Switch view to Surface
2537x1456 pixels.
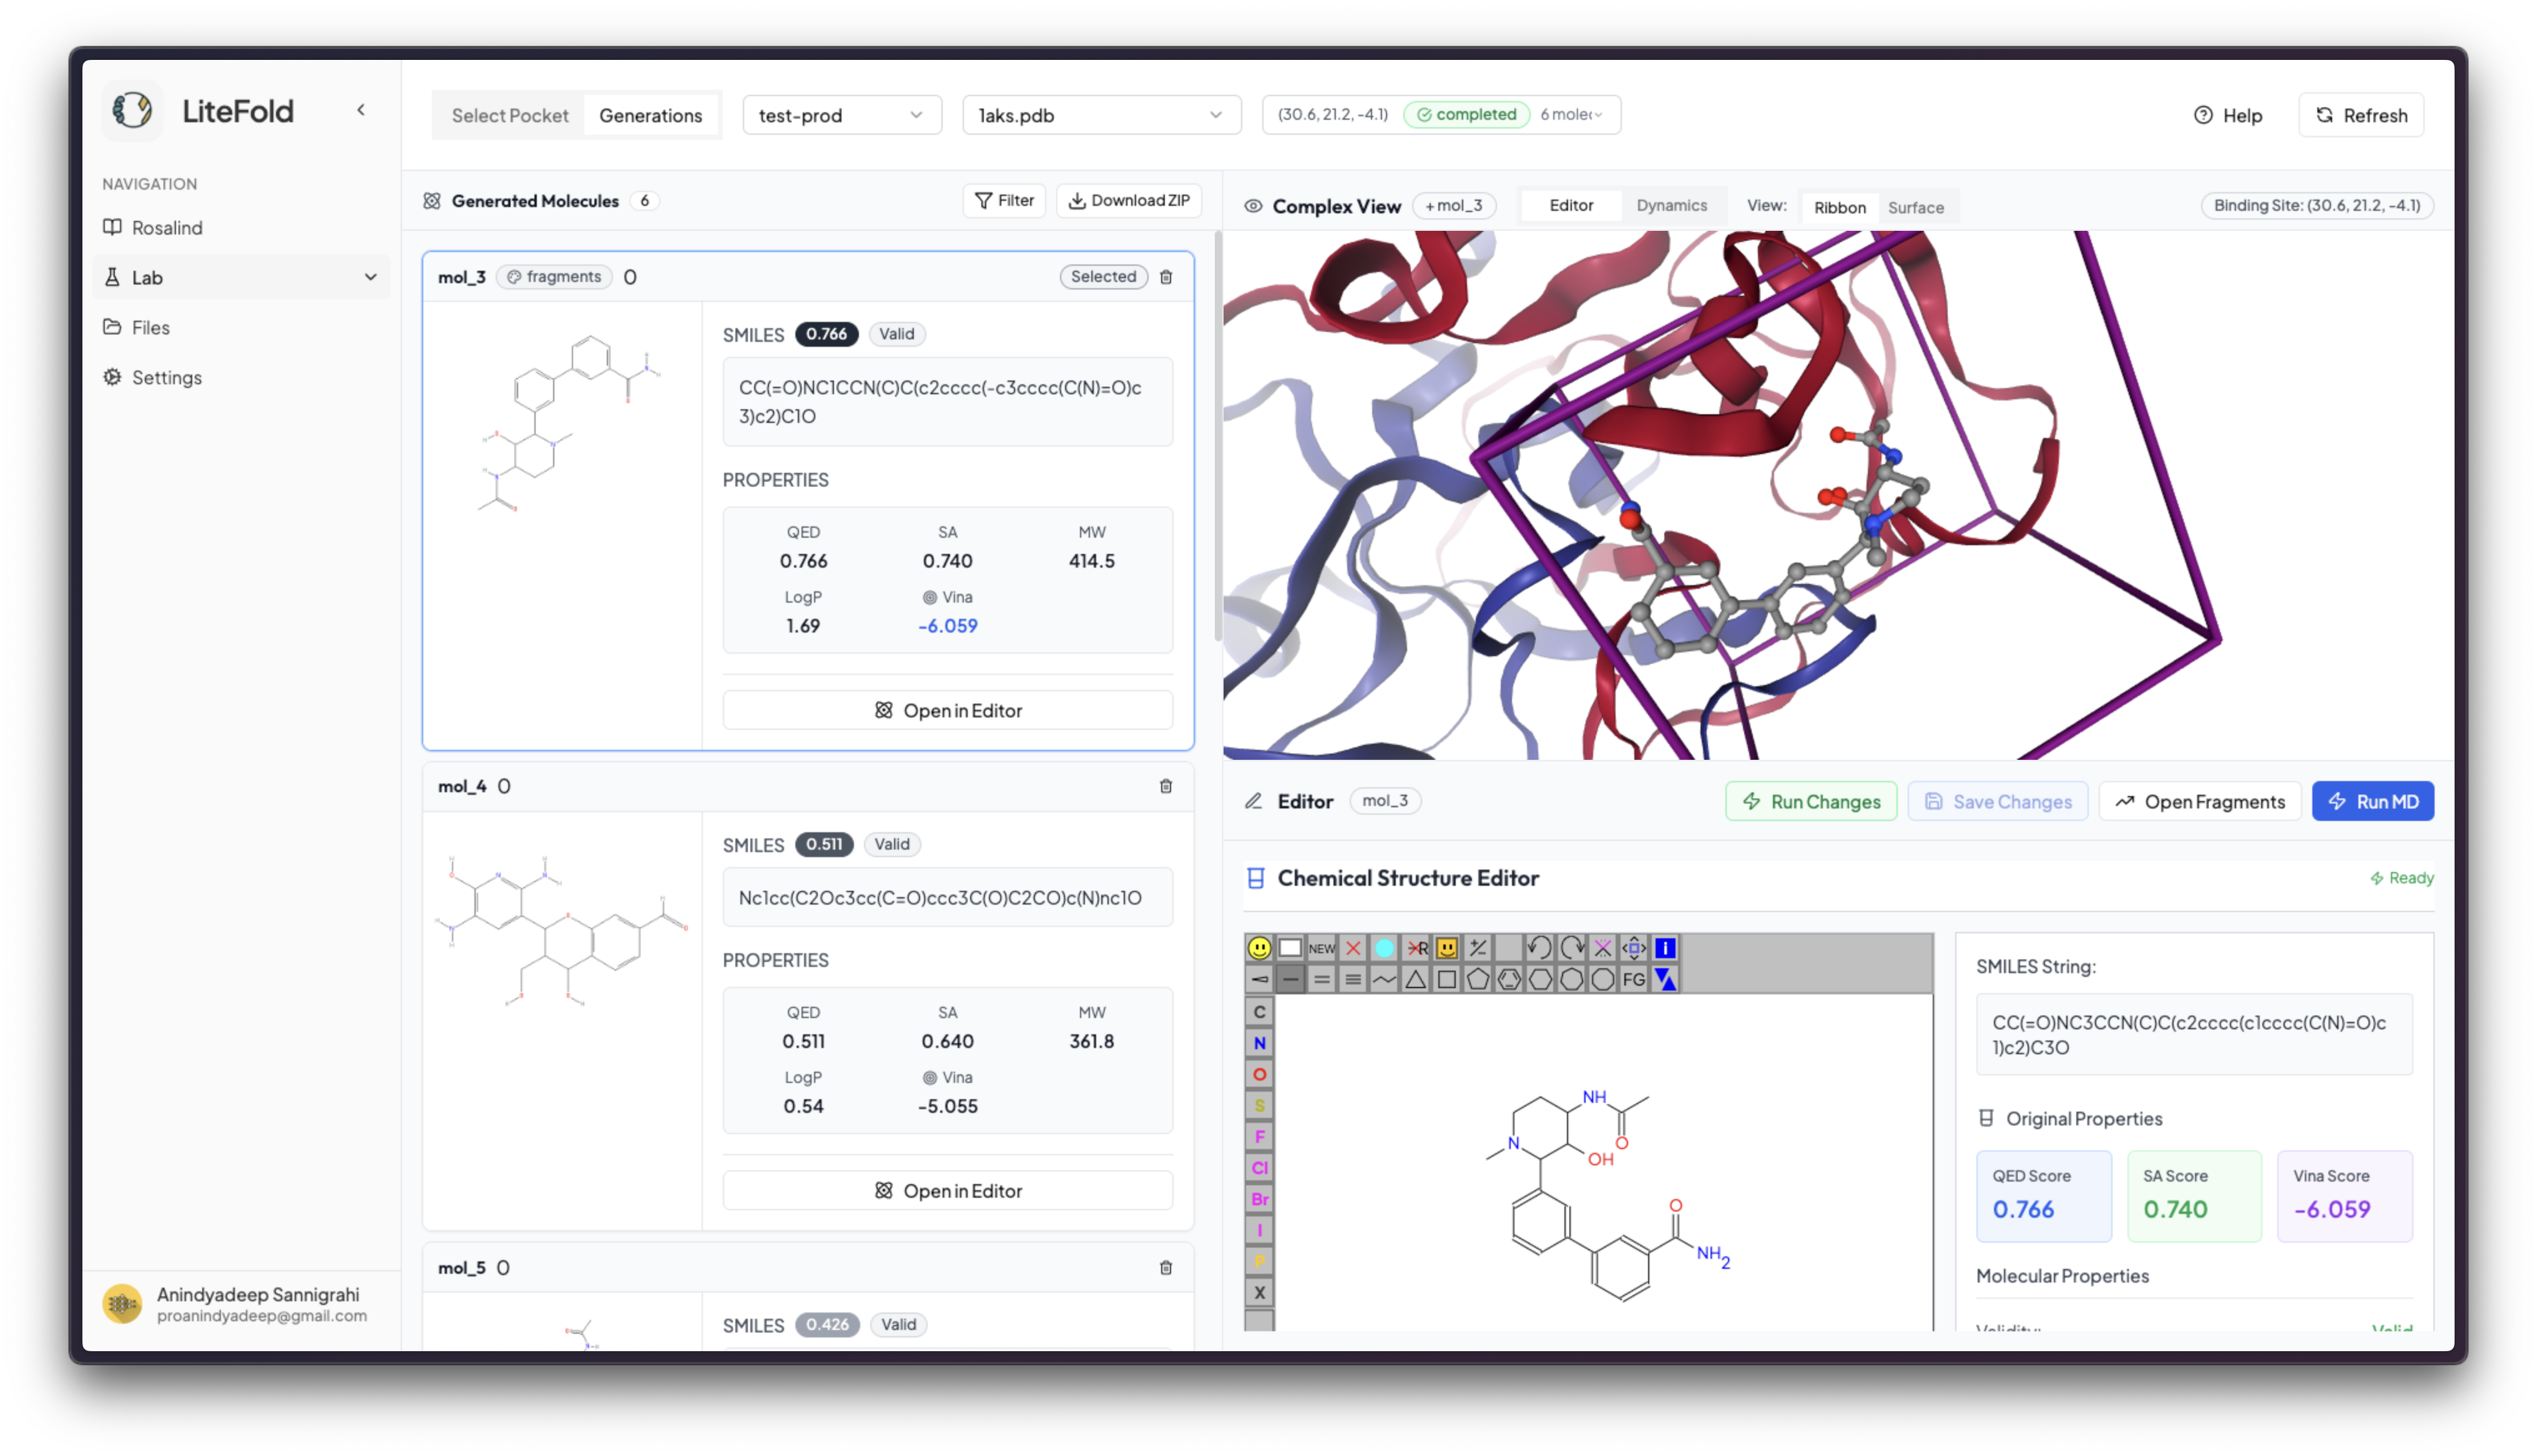(x=1916, y=207)
